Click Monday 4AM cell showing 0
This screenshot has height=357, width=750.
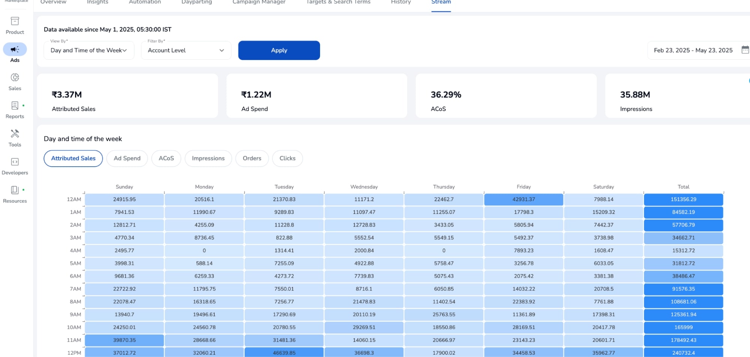204,250
